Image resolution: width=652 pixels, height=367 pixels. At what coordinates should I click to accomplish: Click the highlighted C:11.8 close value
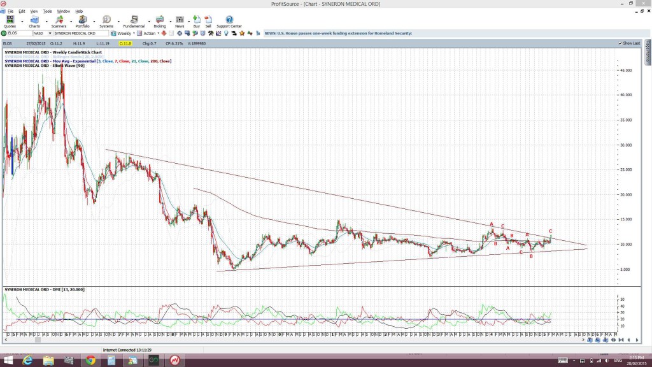pos(125,43)
